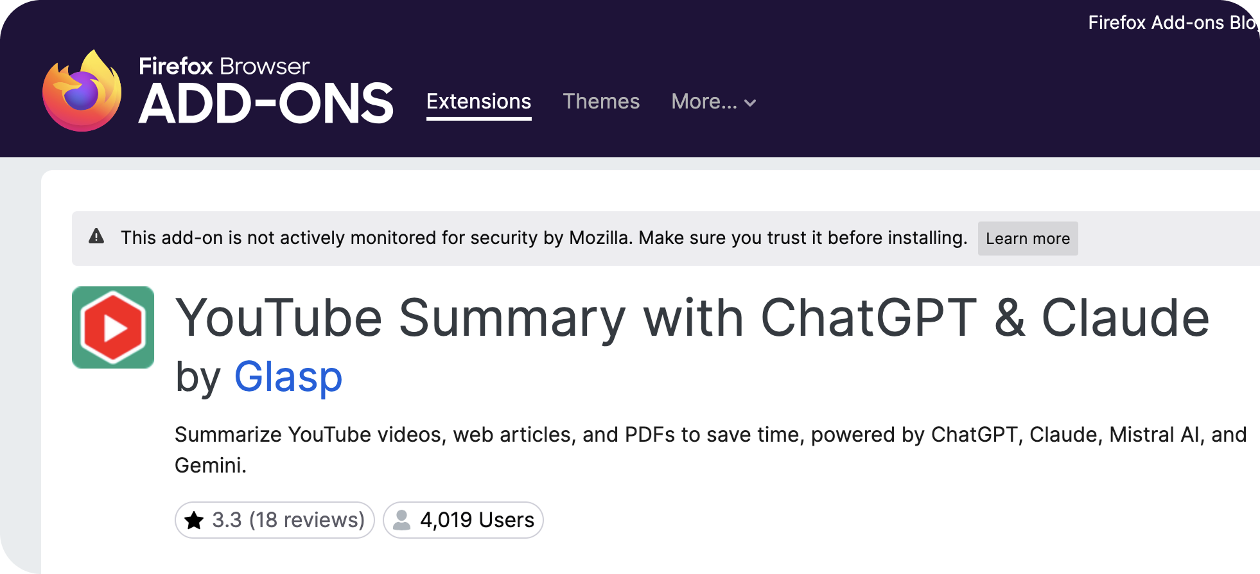This screenshot has height=574, width=1260.
Task: Expand the More... dropdown menu
Action: pos(713,101)
